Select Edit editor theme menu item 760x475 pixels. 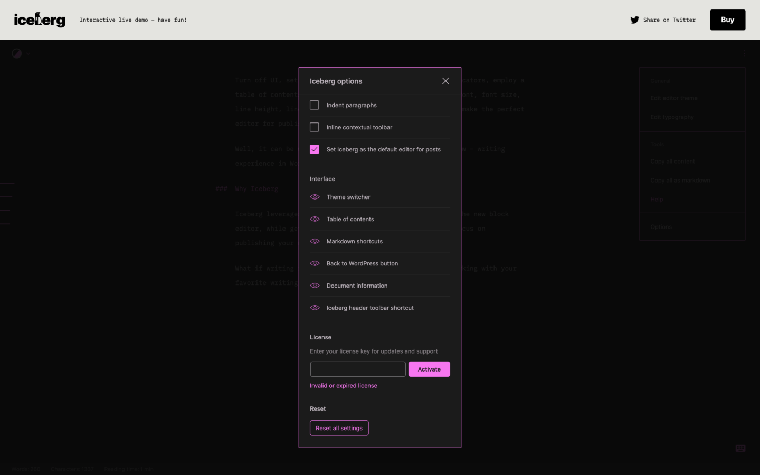click(x=674, y=98)
